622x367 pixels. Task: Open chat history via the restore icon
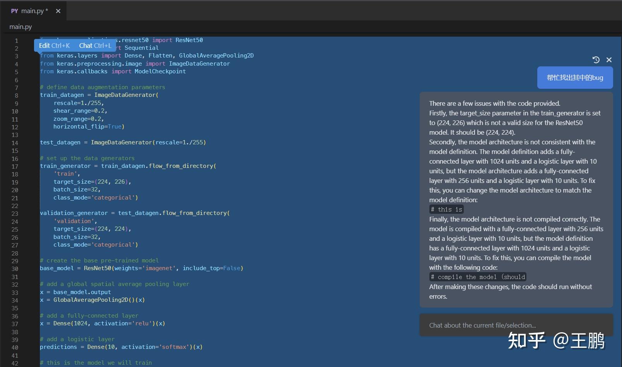pos(596,60)
